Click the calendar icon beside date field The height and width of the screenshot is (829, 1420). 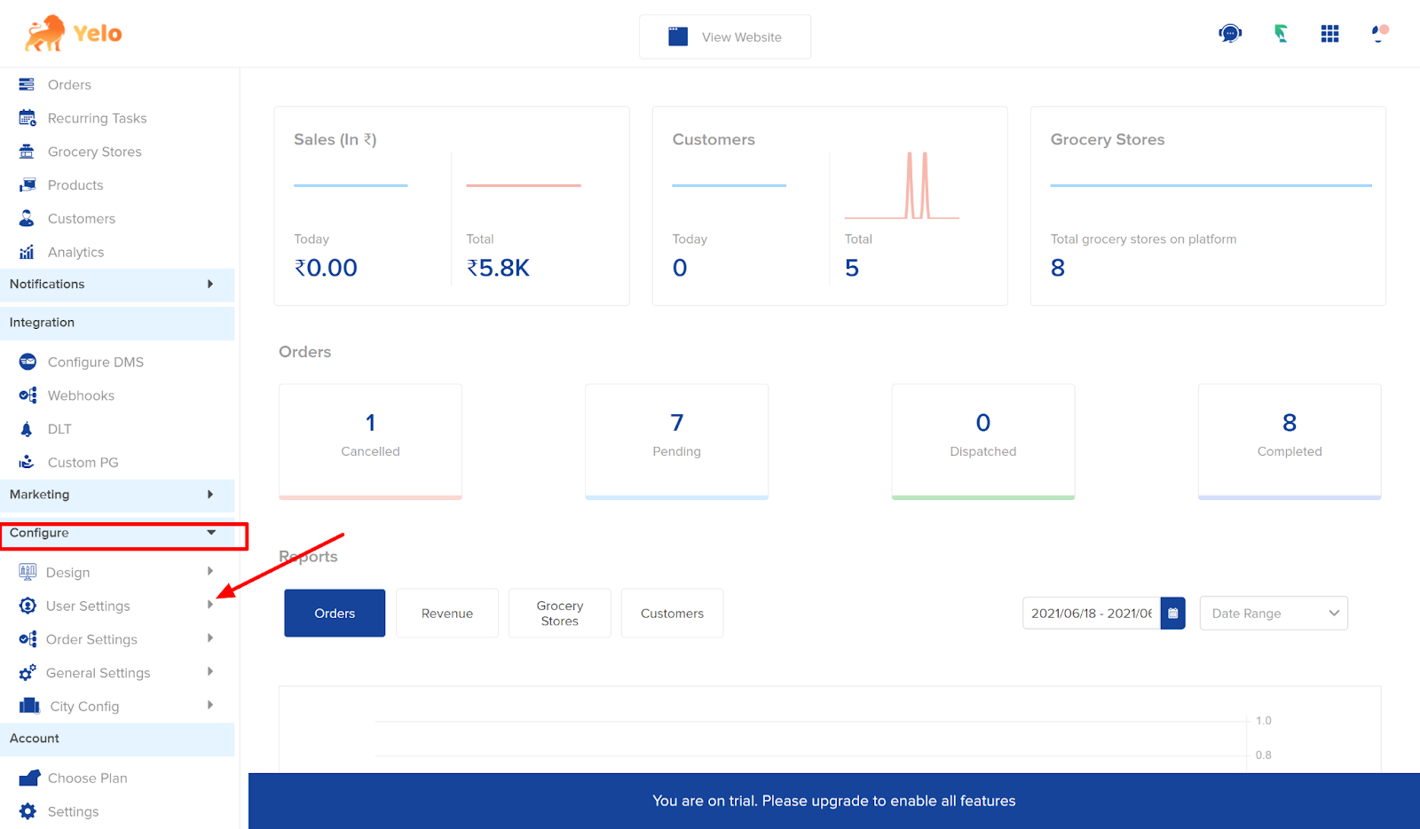click(1172, 614)
